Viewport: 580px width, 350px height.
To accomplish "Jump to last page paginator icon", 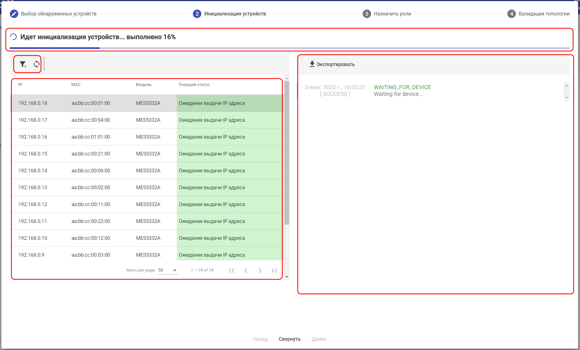I will [274, 270].
